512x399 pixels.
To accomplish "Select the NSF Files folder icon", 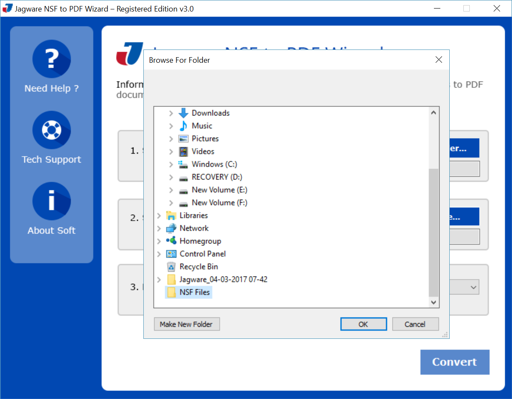I will (172, 292).
